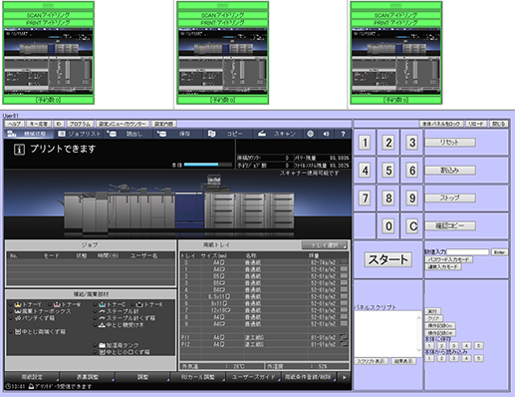The width and height of the screenshot is (515, 397).
Task: Open the トレイ選択 tray selection button
Action: pyautogui.click(x=325, y=245)
